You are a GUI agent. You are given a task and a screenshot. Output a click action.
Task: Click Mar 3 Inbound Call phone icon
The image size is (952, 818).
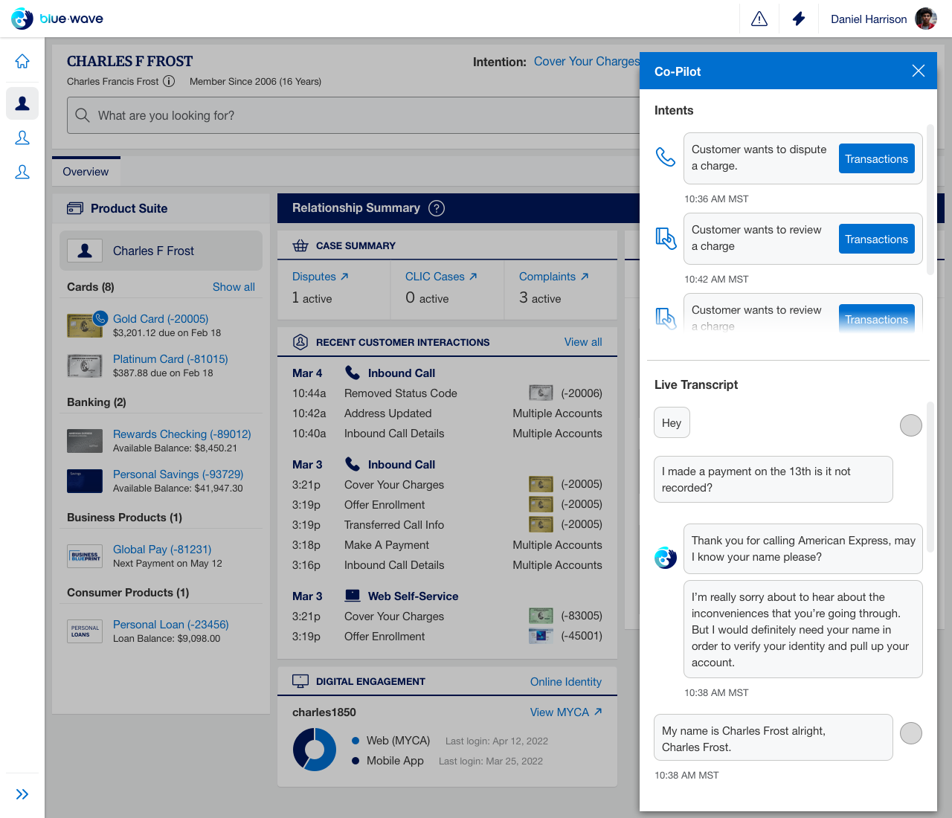coord(353,464)
